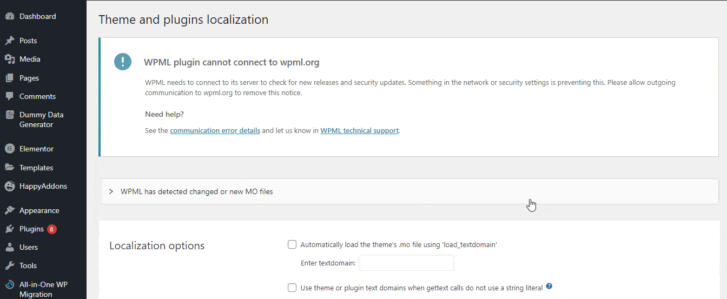This screenshot has width=727, height=299.
Task: Click the Users person icon
Action: (x=9, y=247)
